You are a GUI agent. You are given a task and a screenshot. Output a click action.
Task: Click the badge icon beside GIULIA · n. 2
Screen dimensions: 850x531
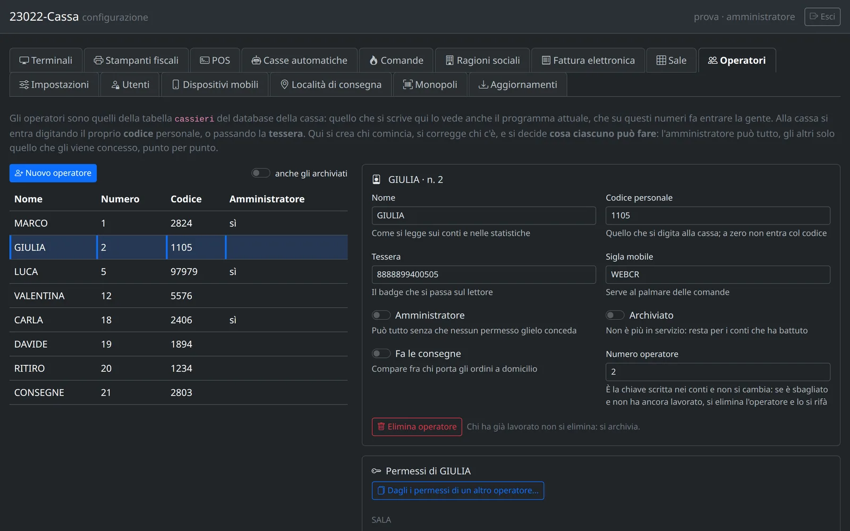[376, 179]
